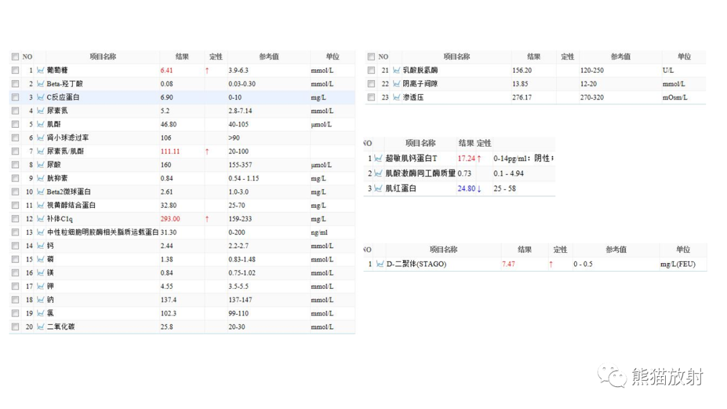Open trend chart icon for 视黄醇结合蛋白
Screen dimensions: 727x409
[x=40, y=205]
